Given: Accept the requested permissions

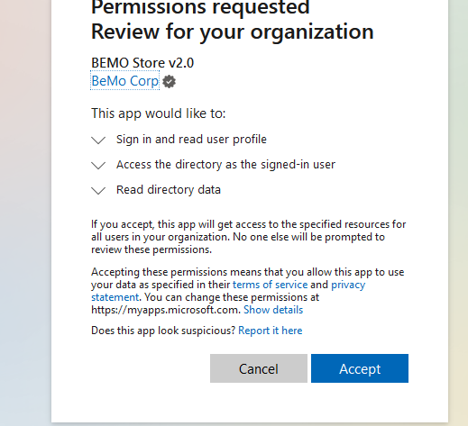Looking at the screenshot, I should pos(360,368).
